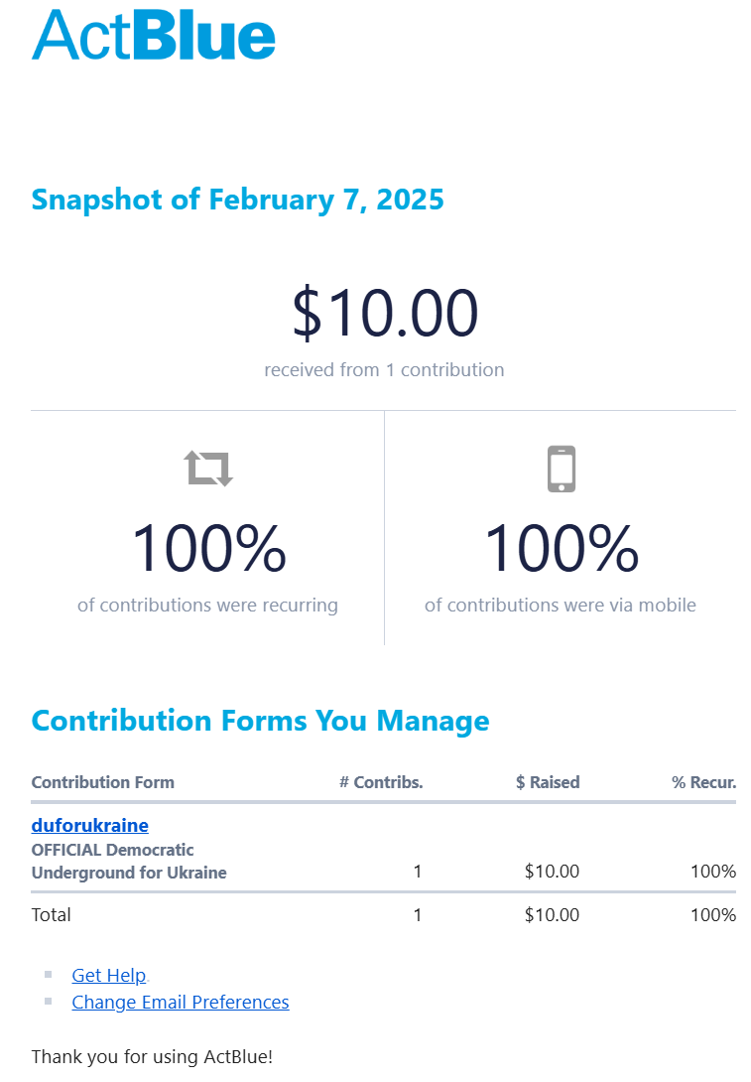Screen dimensions: 751x1082
Task: Click the 100% via mobile figure
Action: click(x=561, y=549)
